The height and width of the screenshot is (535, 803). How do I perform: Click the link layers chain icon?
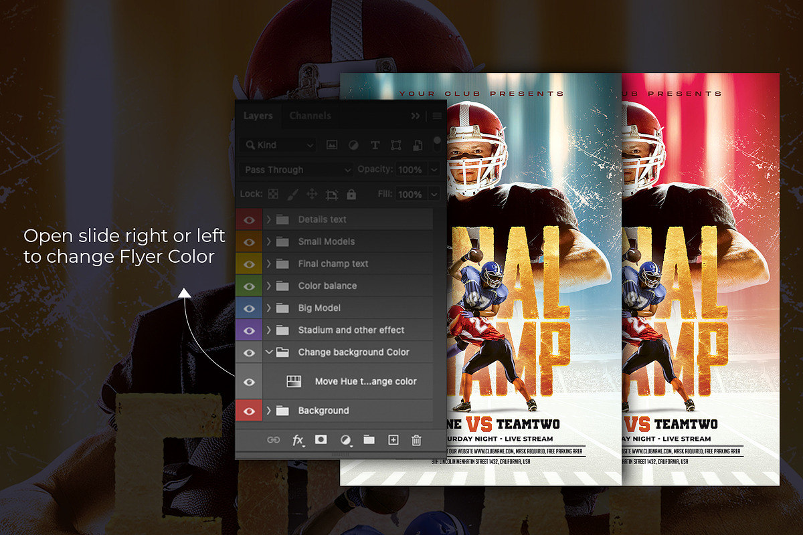pos(273,439)
